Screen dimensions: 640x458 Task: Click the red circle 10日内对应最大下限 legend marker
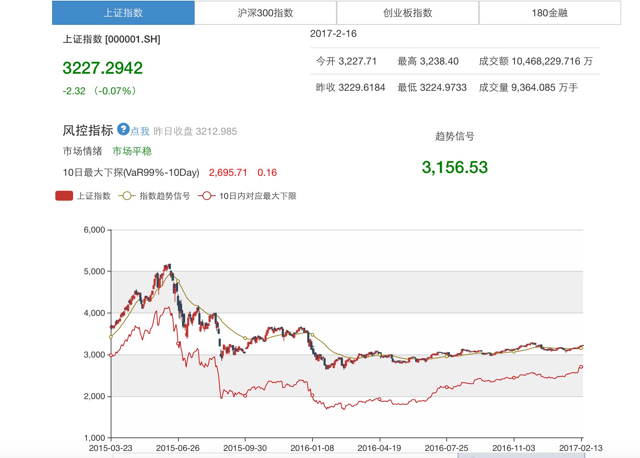[x=207, y=196]
